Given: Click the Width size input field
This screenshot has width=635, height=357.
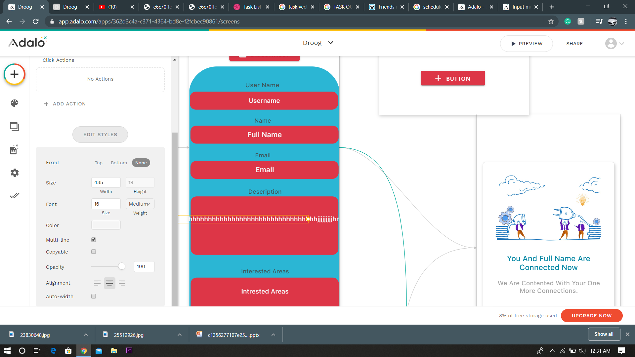Looking at the screenshot, I should click(106, 182).
